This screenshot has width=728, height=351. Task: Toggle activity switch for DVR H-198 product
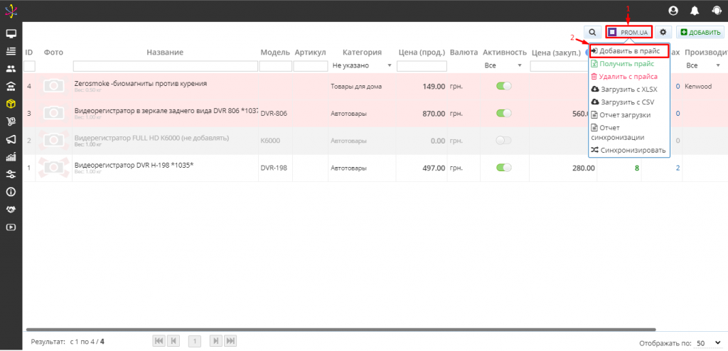click(504, 168)
